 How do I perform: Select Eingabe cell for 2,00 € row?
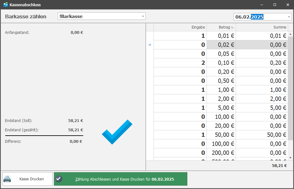click(x=180, y=99)
